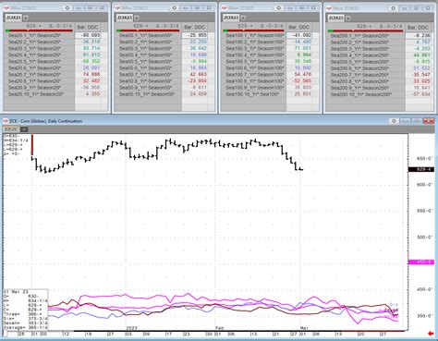The height and width of the screenshot is (341, 438).
Task: Select row Sea50.1_Yr* Season50*
Action: click(149, 35)
